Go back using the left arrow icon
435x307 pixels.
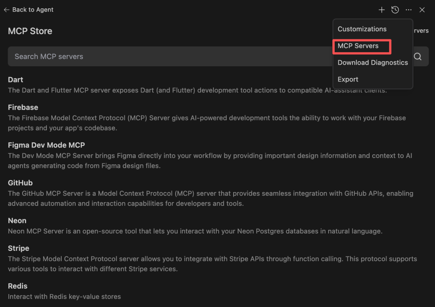(x=7, y=10)
